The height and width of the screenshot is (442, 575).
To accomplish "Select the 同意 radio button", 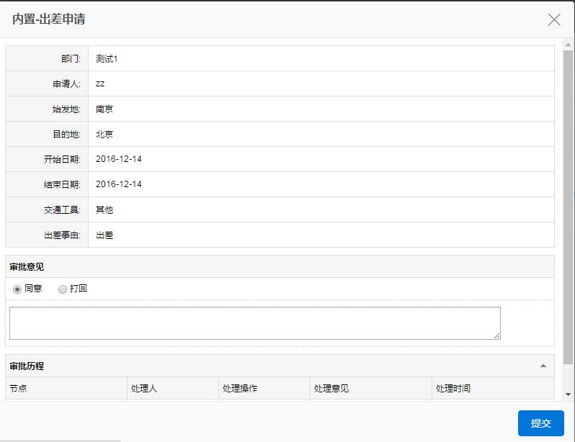I will point(17,289).
